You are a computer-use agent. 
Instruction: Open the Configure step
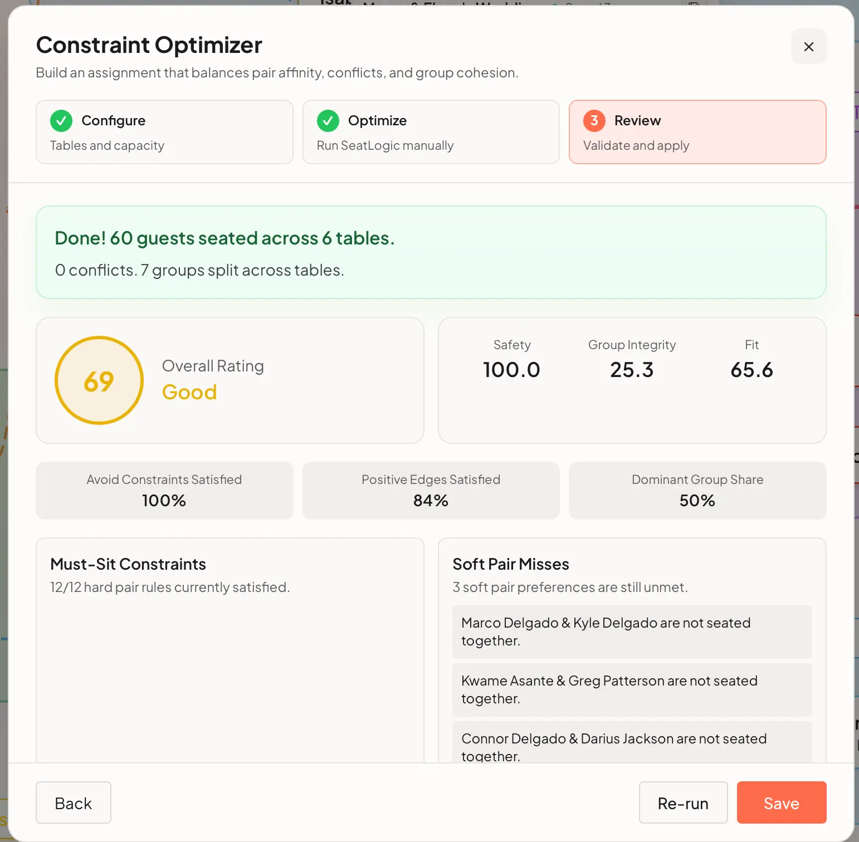(x=164, y=132)
